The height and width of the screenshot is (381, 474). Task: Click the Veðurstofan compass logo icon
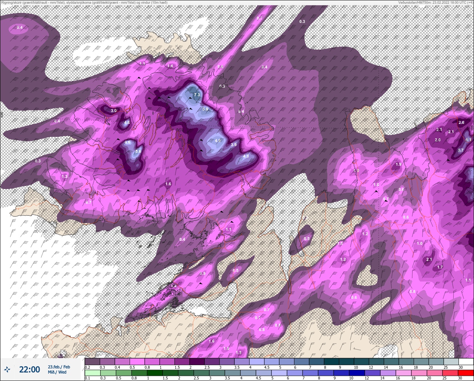7,369
